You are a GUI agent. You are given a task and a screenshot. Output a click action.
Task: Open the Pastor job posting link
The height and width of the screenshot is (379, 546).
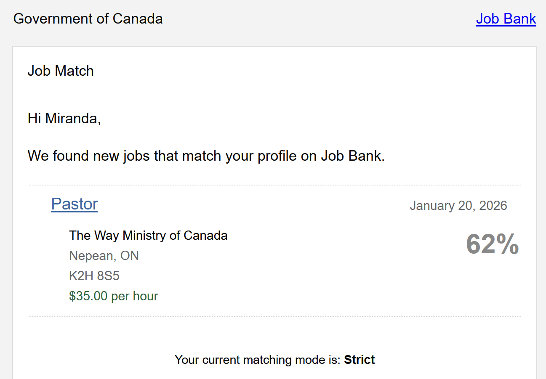75,204
